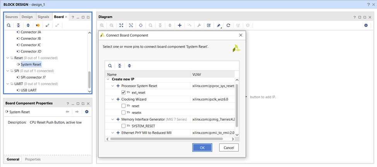The image size is (377, 167).
Task: Click collapse all icon in the dialog toolbar
Action: click(119, 66)
